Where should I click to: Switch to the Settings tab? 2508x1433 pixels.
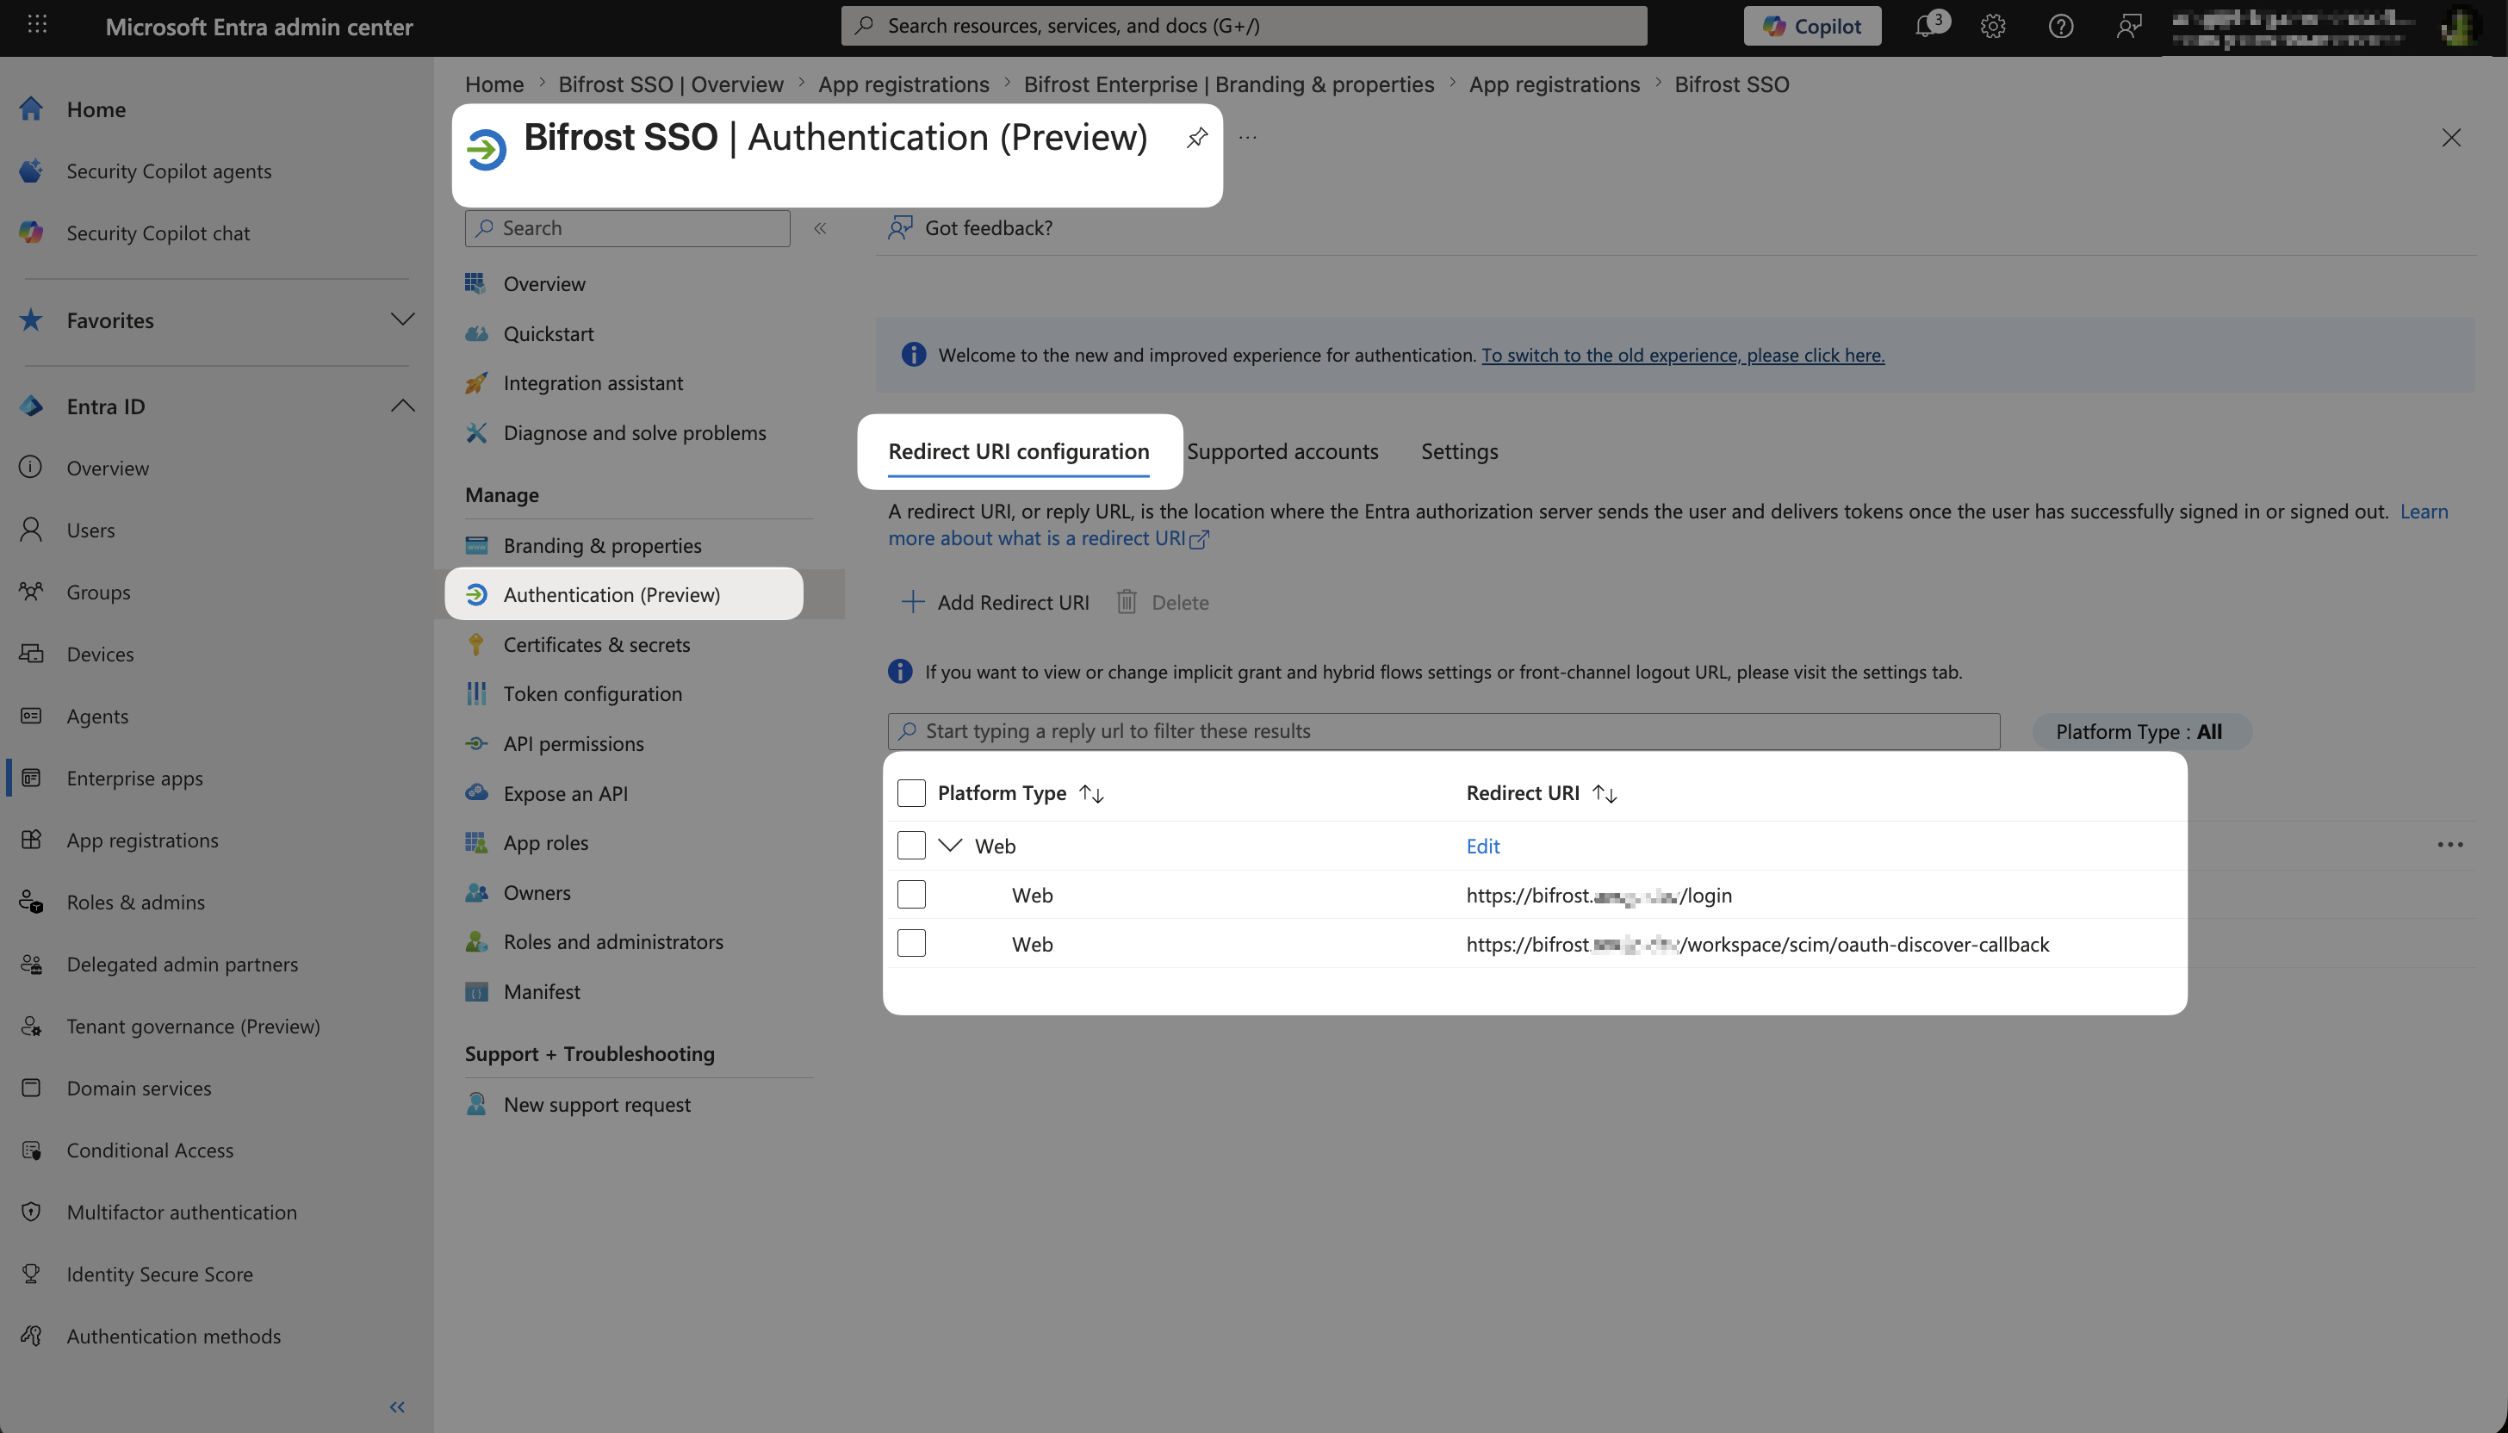pyautogui.click(x=1460, y=452)
